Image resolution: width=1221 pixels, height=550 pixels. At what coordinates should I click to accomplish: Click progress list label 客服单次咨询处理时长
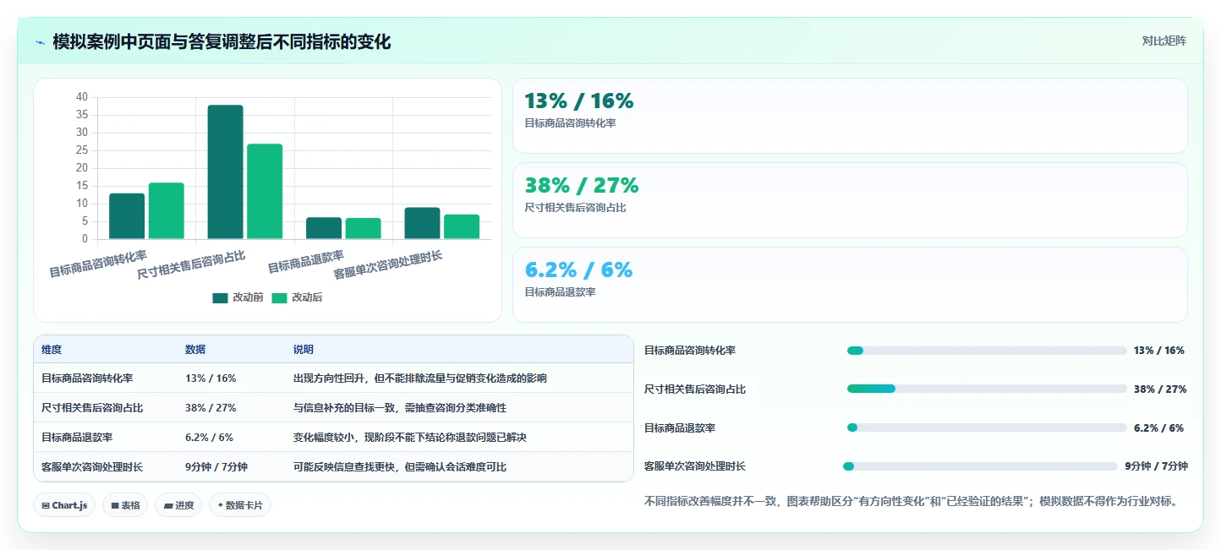click(x=695, y=466)
